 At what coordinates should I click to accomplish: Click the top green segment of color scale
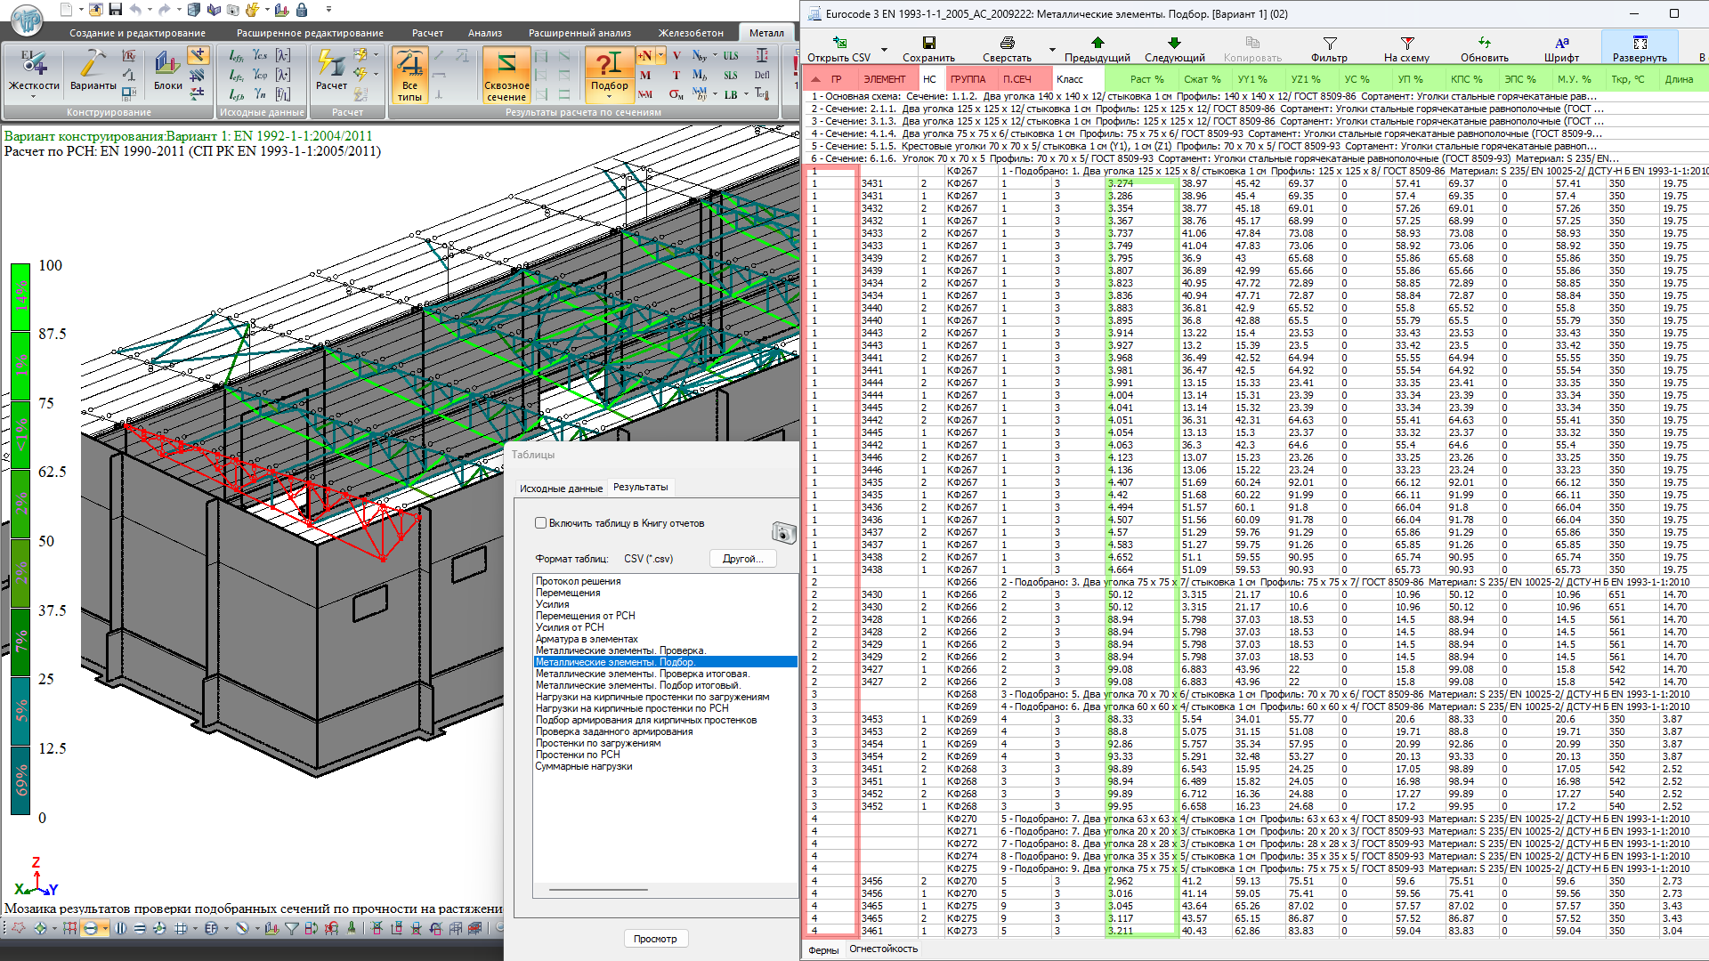pos(20,296)
